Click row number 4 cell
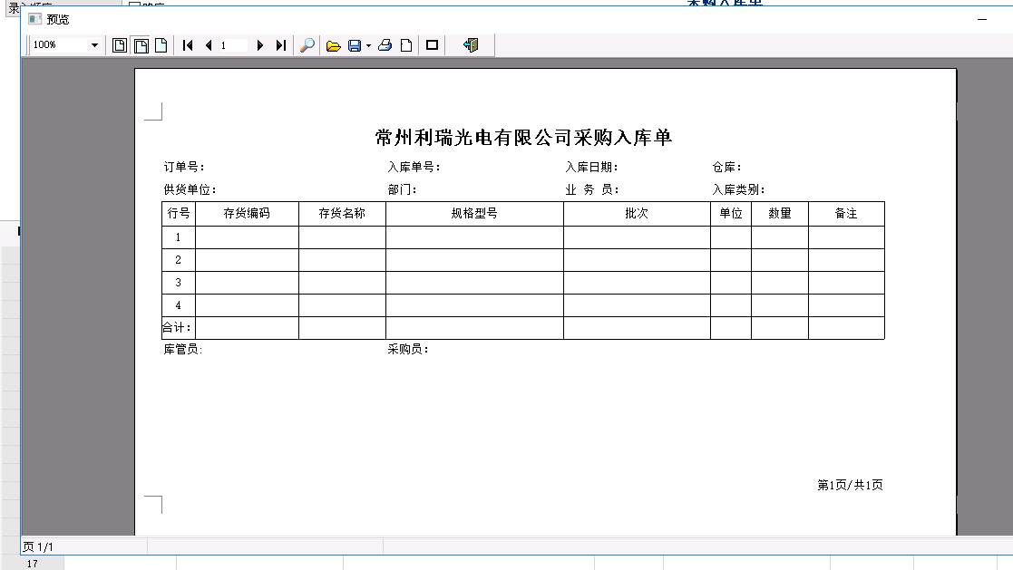The width and height of the screenshot is (1013, 570). point(179,305)
